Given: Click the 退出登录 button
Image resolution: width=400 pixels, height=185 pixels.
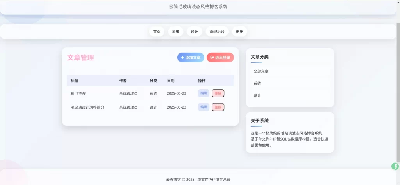Looking at the screenshot, I should (x=220, y=58).
